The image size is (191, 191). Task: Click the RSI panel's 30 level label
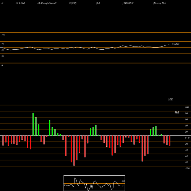[x=3, y=56]
